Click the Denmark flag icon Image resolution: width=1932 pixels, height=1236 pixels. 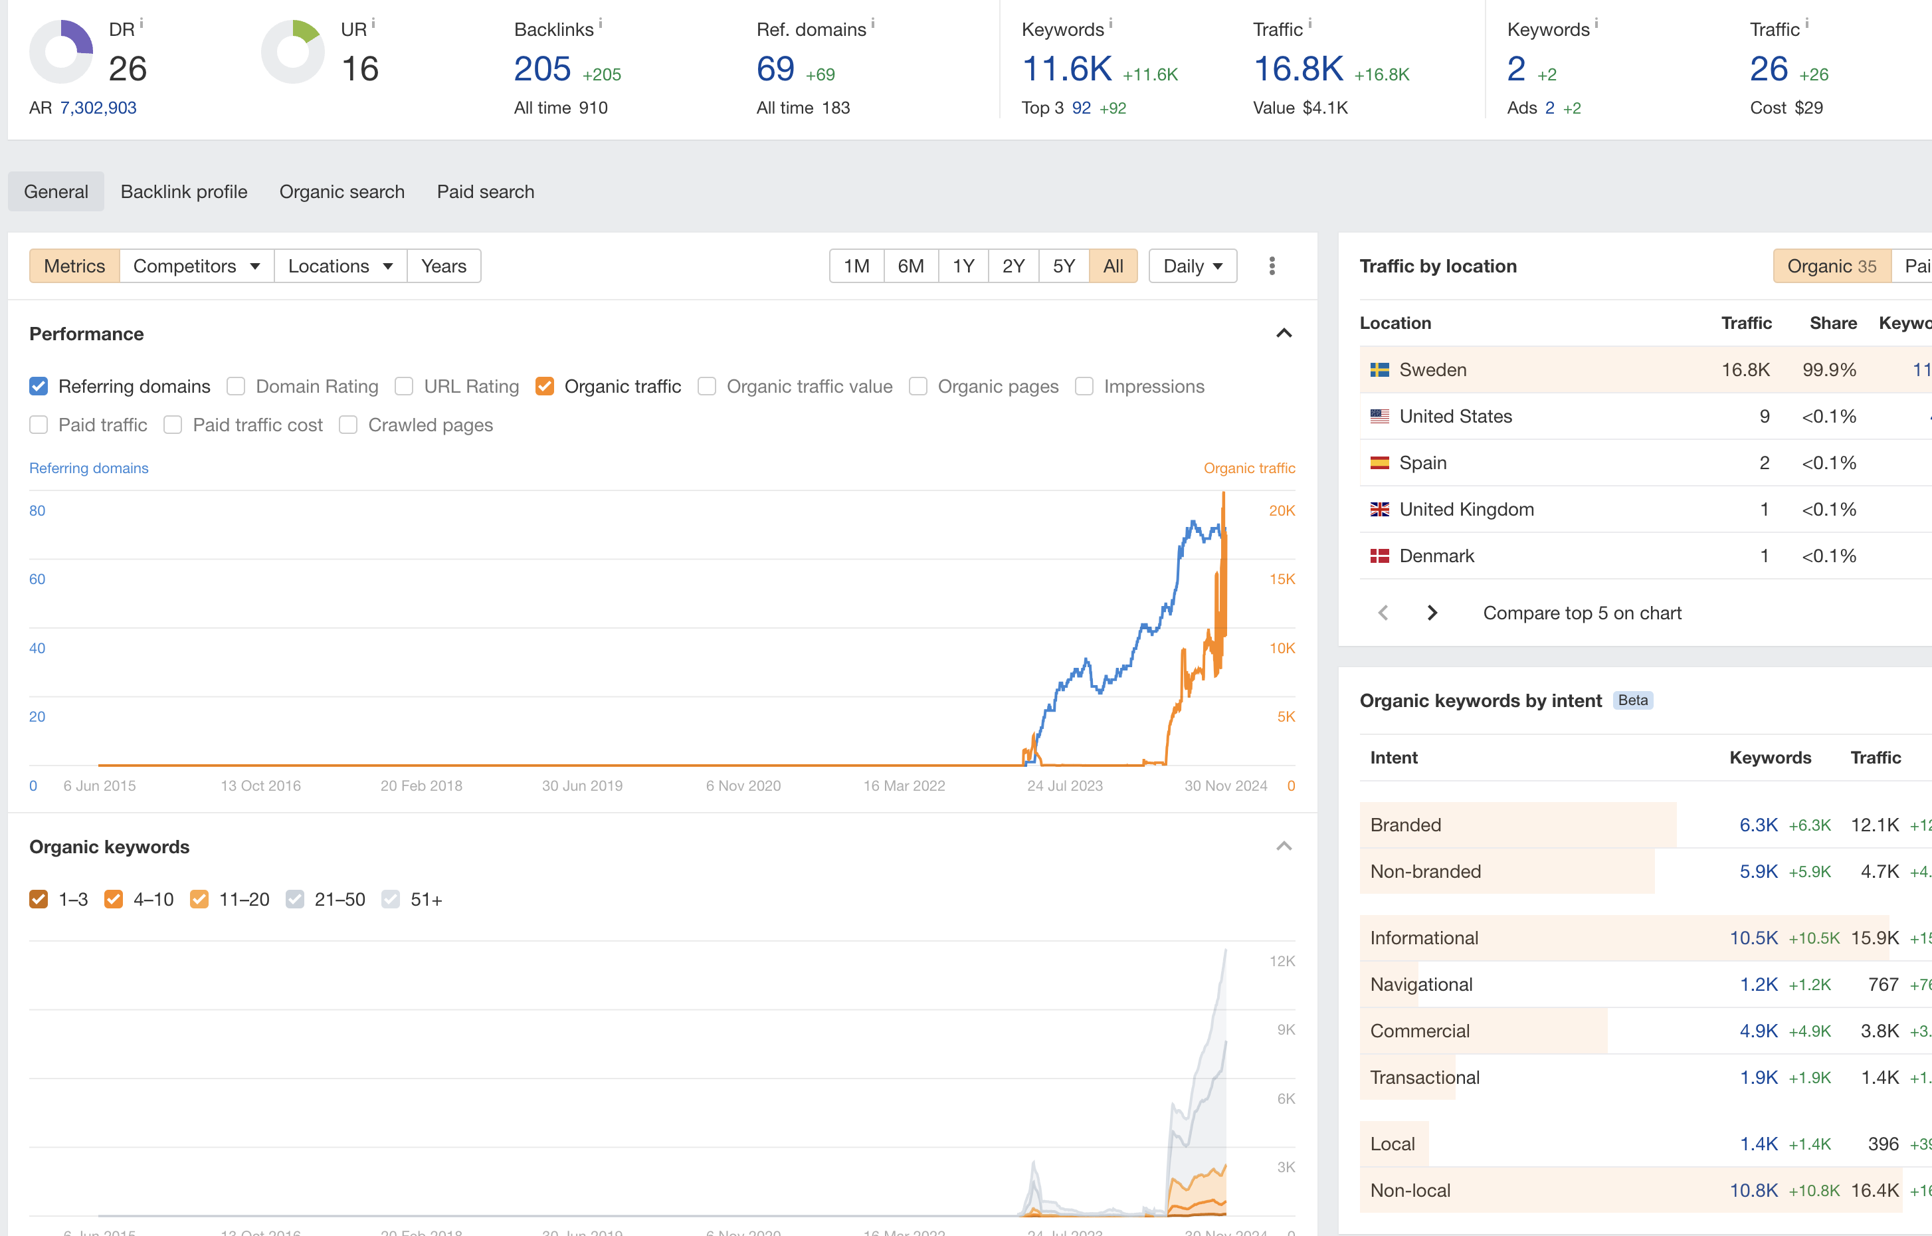(1379, 556)
